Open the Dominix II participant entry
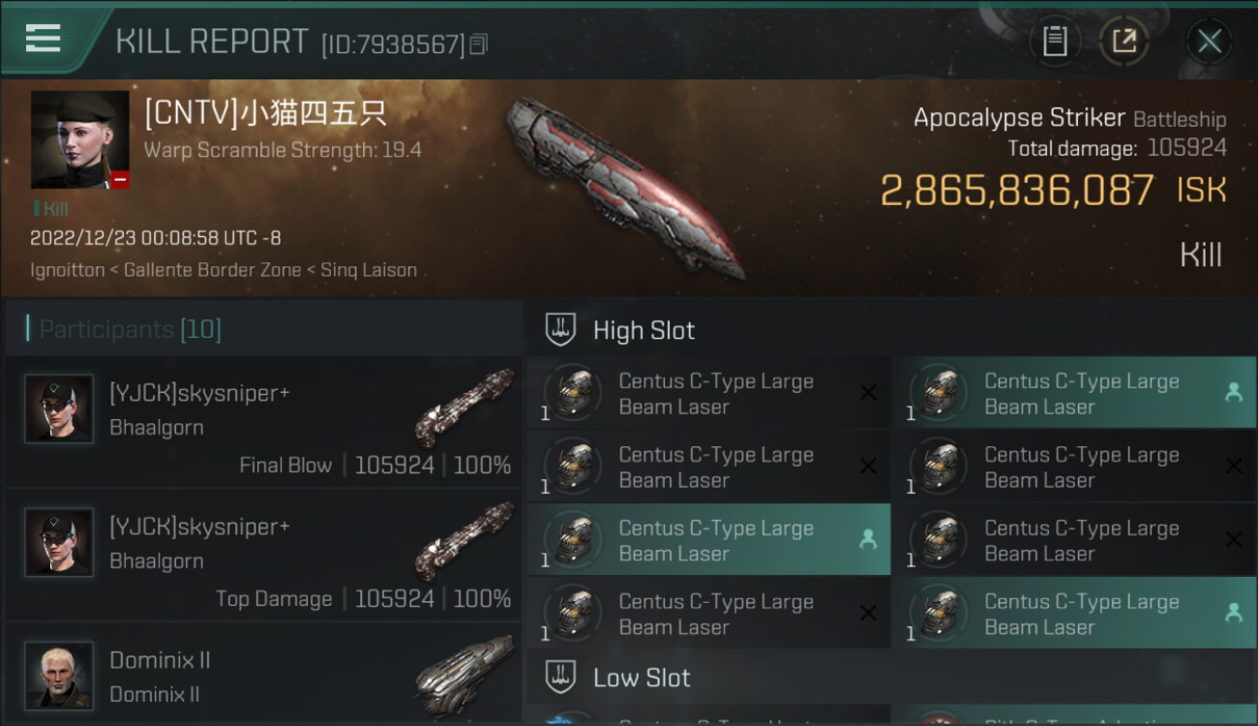This screenshot has height=726, width=1258. coord(263,675)
